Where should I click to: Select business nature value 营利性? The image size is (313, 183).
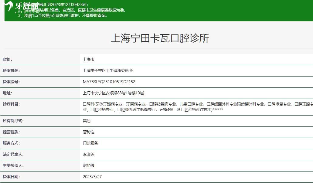tap(88, 132)
